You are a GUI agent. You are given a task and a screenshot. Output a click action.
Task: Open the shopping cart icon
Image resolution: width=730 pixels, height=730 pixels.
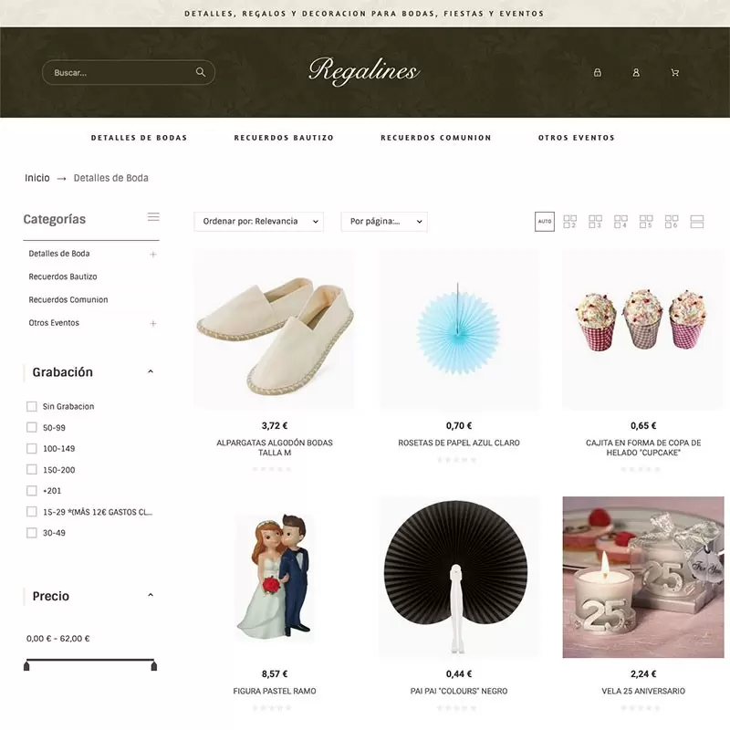(674, 73)
